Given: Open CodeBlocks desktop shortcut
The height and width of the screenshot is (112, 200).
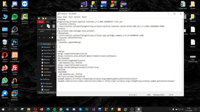Looking at the screenshot, I should pos(113,5).
